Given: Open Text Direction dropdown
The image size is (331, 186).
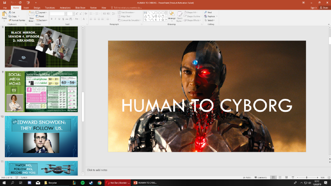Looking at the screenshot, I should click(126, 13).
